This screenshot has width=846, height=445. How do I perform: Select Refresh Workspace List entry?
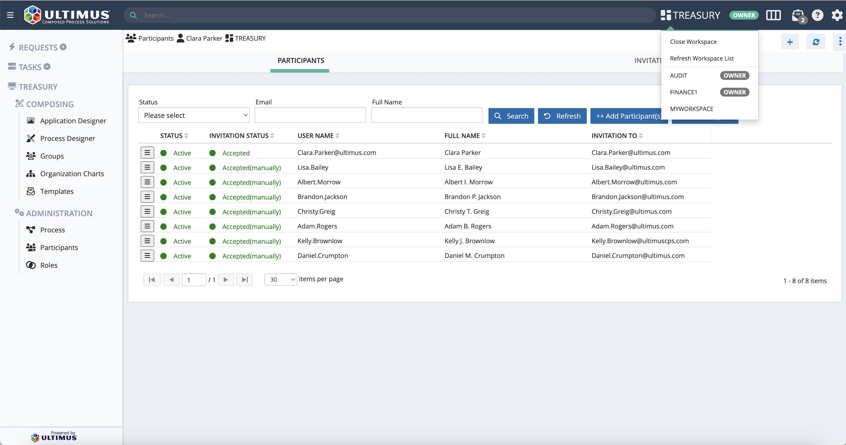[701, 58]
